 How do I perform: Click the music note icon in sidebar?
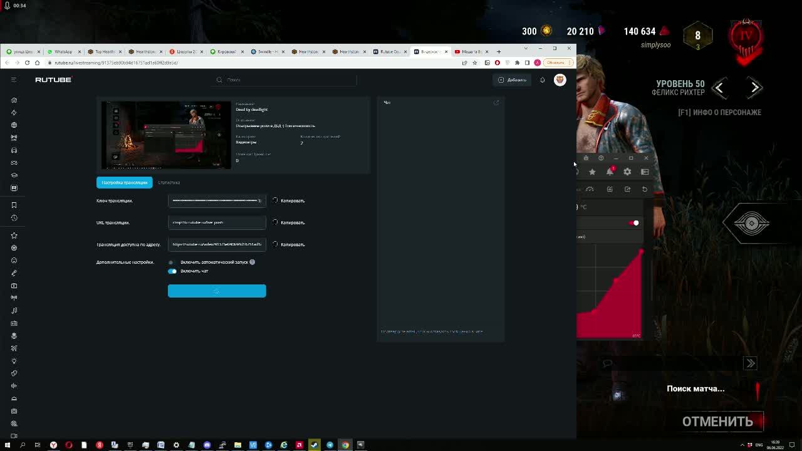click(14, 311)
